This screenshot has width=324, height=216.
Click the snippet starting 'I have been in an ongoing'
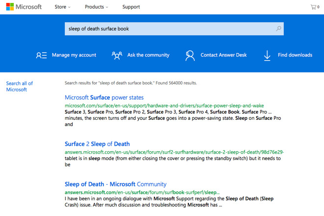(x=169, y=202)
